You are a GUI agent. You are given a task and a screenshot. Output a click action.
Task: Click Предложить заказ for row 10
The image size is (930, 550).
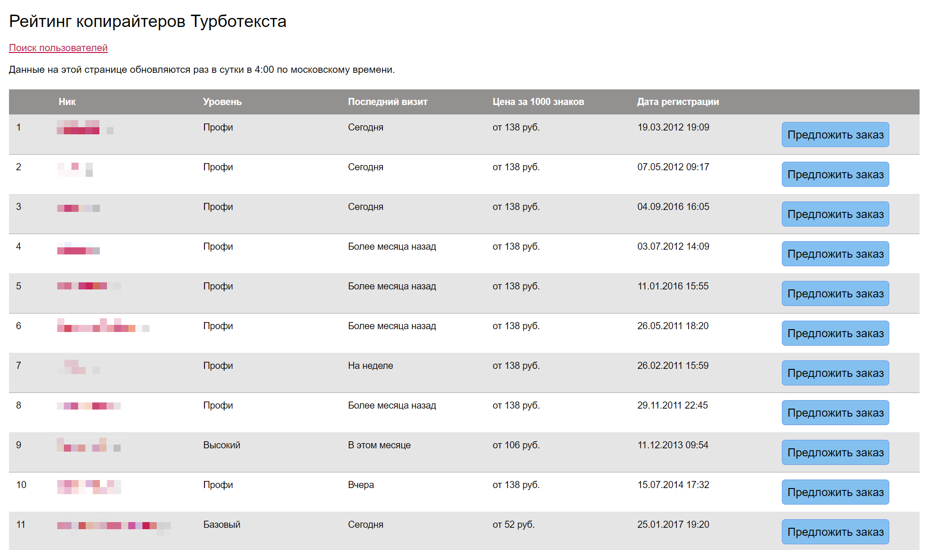pos(835,492)
